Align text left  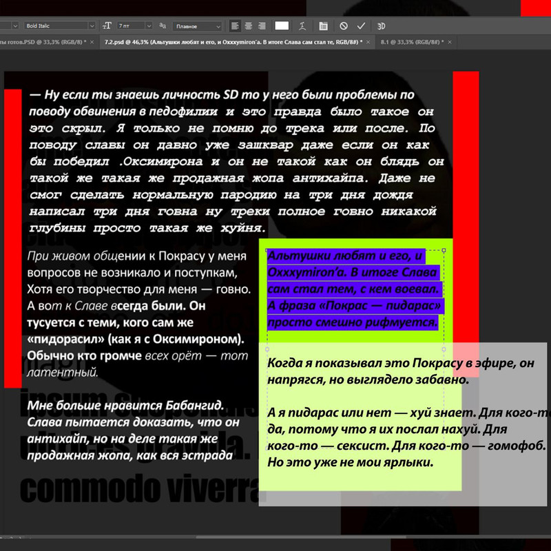pos(235,25)
